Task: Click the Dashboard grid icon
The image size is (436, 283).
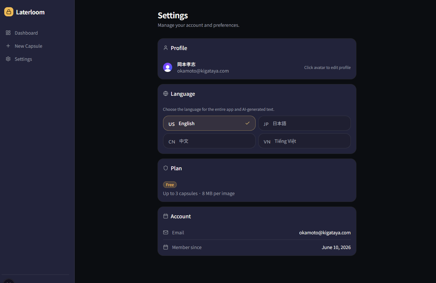Action: pyautogui.click(x=8, y=33)
